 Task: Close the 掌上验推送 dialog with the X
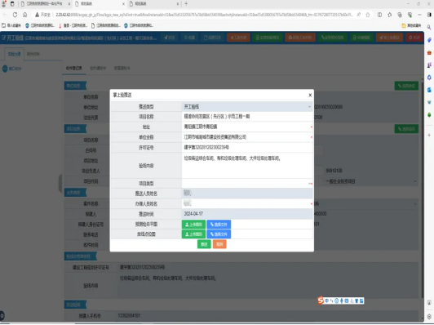point(310,95)
